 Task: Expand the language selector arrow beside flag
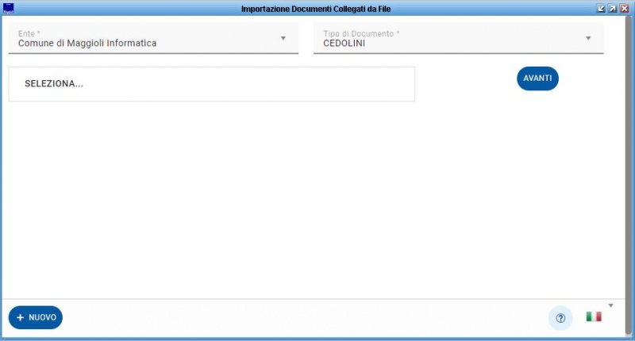[610, 305]
